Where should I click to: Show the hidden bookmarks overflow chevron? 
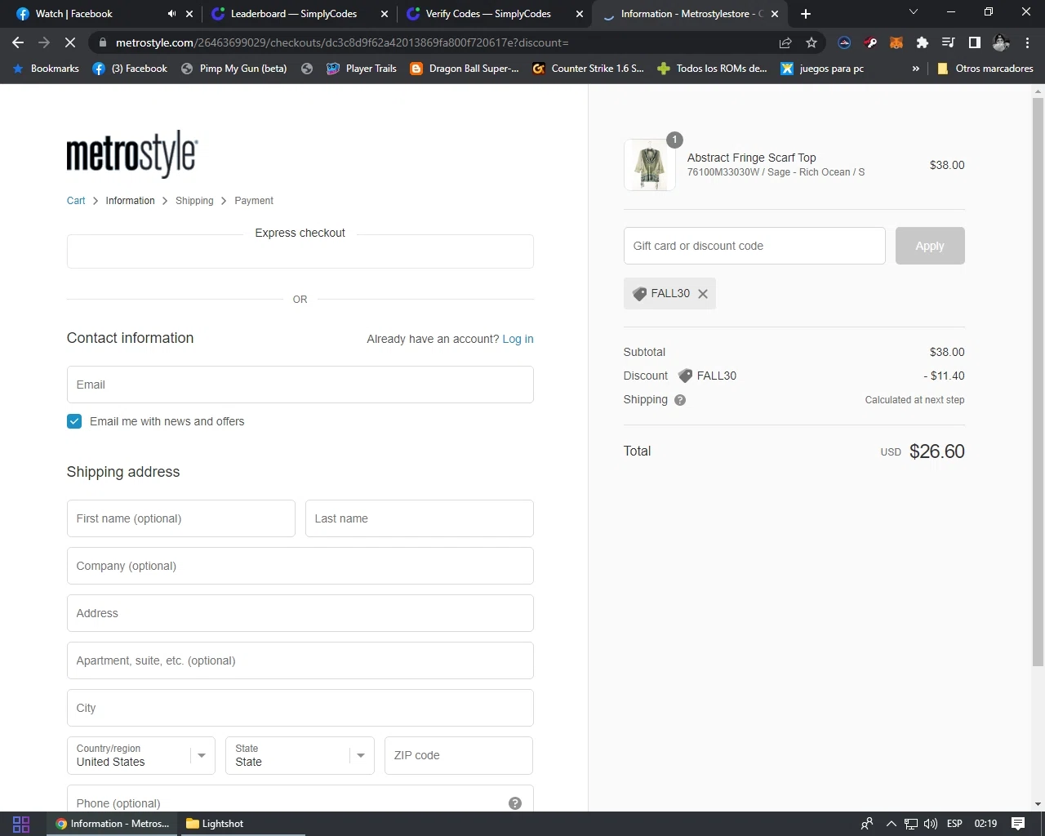[916, 69]
